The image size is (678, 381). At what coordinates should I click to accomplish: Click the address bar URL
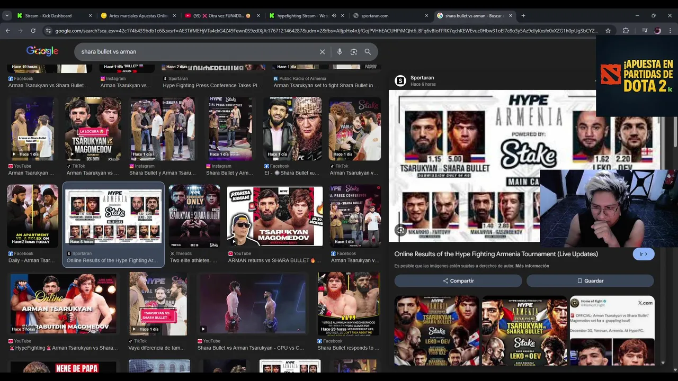(326, 31)
